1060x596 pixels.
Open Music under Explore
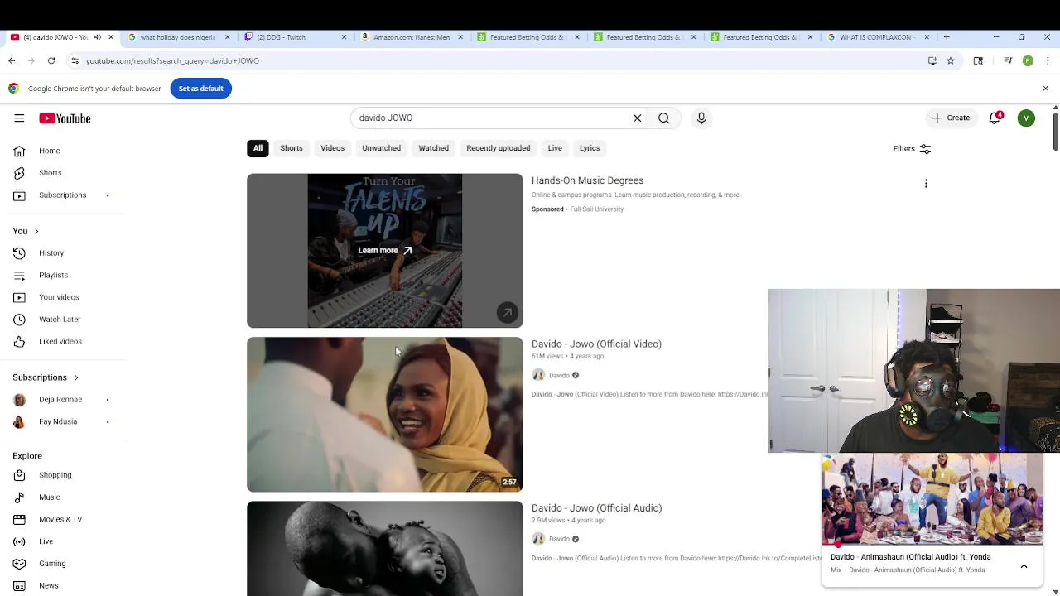[49, 497]
